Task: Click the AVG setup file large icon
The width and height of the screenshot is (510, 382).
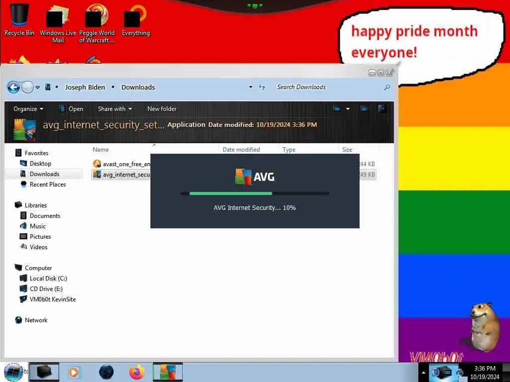Action: coord(25,130)
